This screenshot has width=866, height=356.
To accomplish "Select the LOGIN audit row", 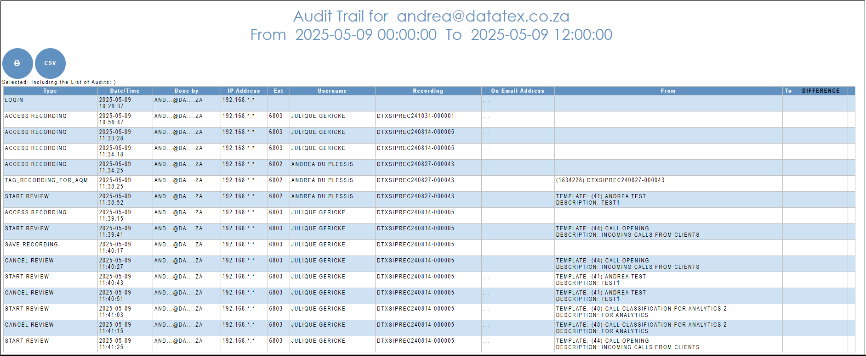I will pos(14,100).
